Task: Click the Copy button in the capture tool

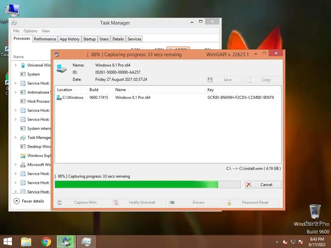Action: pyautogui.click(x=263, y=80)
